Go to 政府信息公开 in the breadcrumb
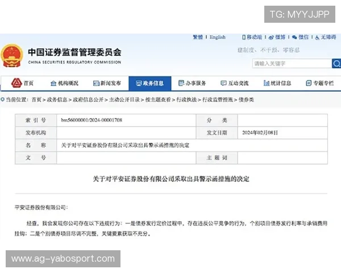341x273 pixels. click(x=88, y=100)
